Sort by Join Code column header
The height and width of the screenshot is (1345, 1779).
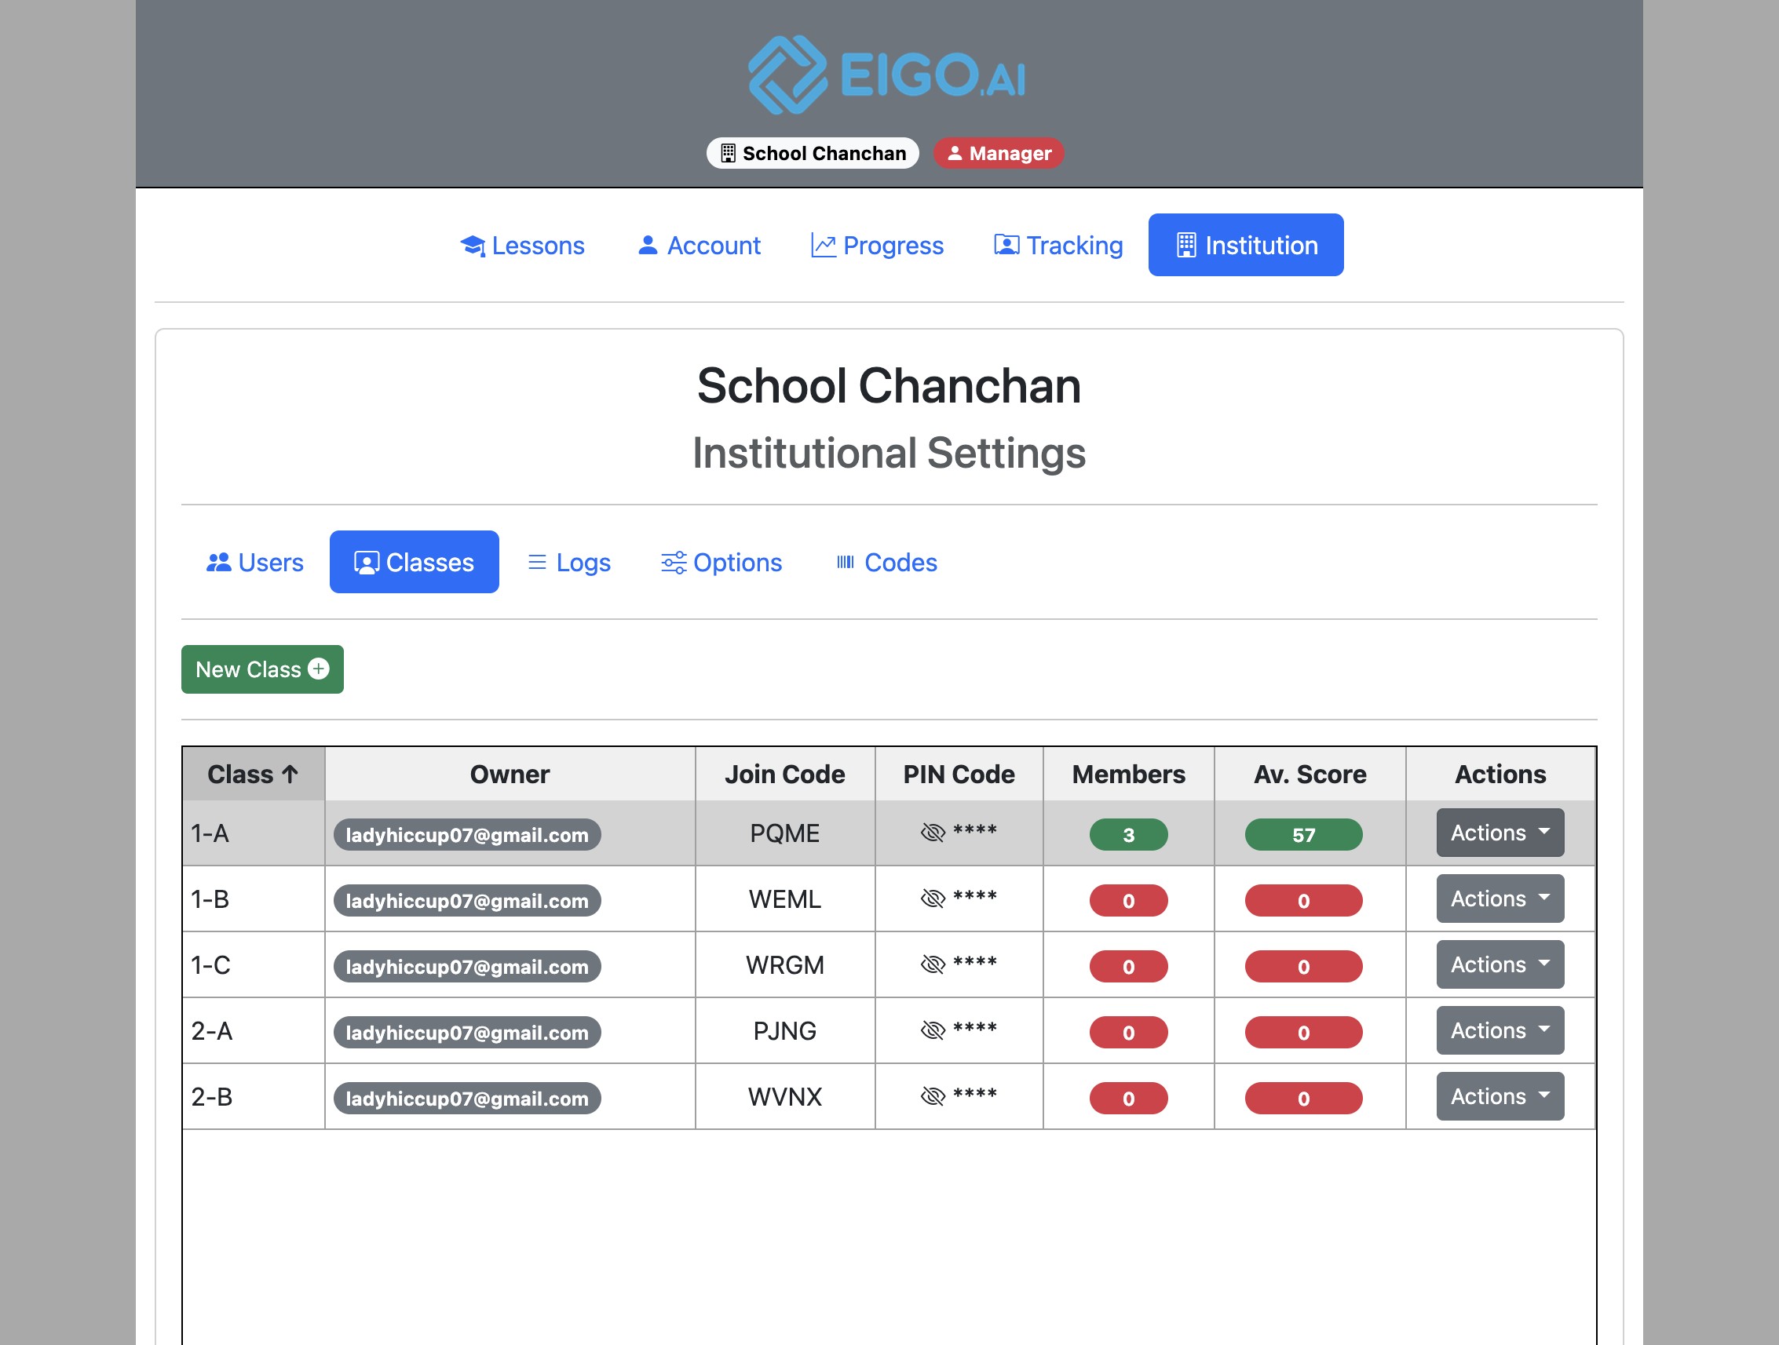[785, 774]
